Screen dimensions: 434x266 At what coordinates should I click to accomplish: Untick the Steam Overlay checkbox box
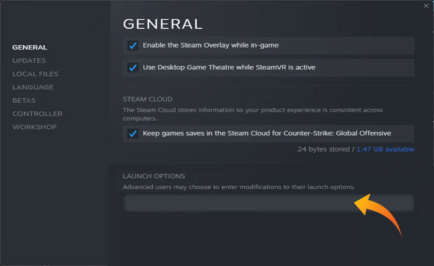[x=132, y=46]
